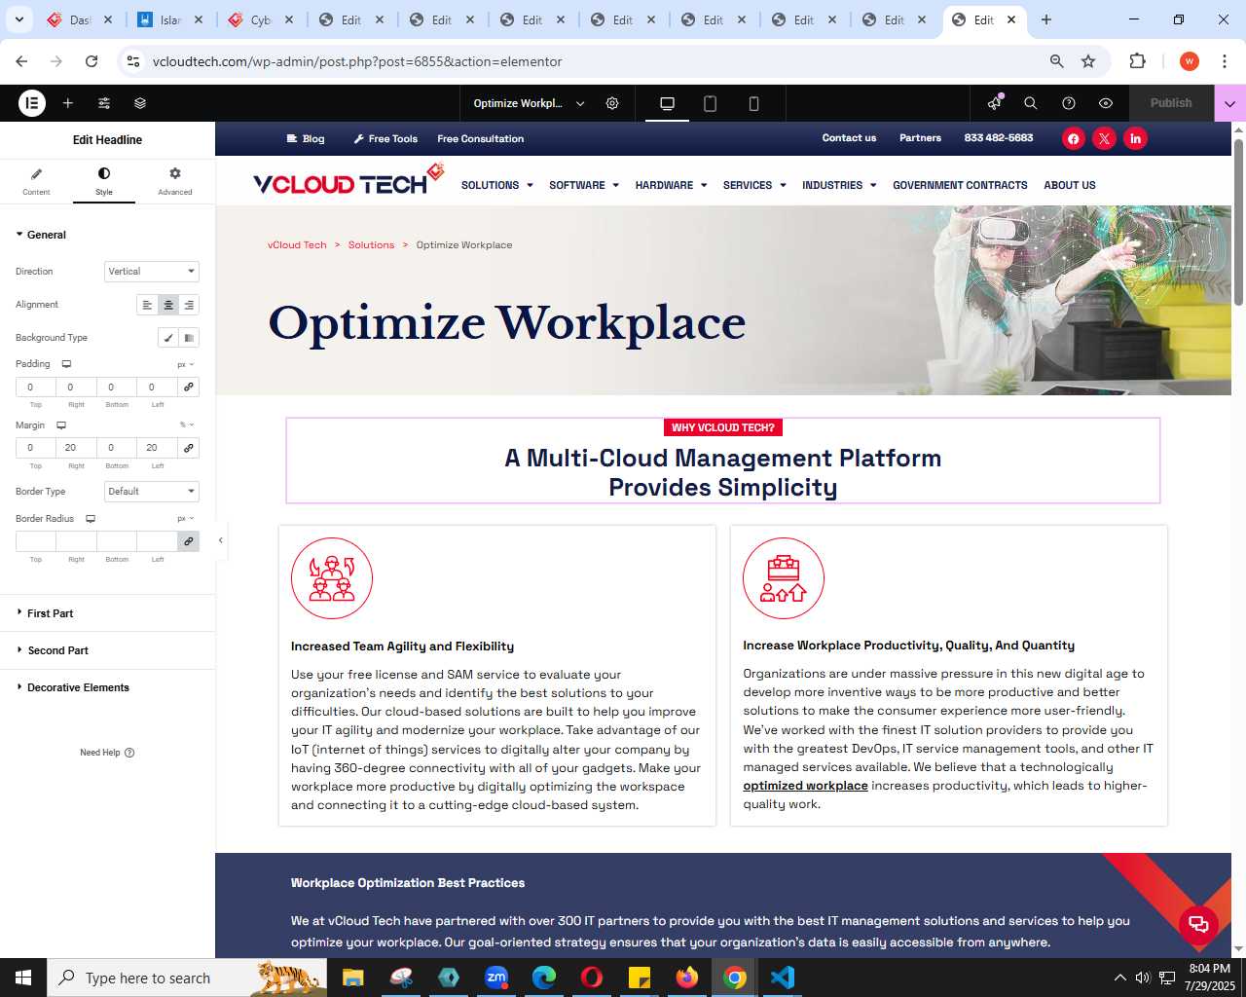This screenshot has width=1246, height=997.
Task: Open Border Radius responsive device icon
Action: click(91, 519)
